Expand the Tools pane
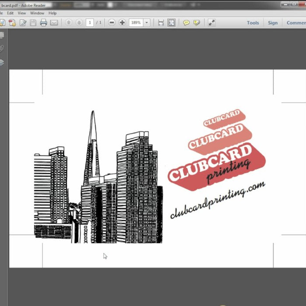This screenshot has width=306, height=306. pos(253,23)
